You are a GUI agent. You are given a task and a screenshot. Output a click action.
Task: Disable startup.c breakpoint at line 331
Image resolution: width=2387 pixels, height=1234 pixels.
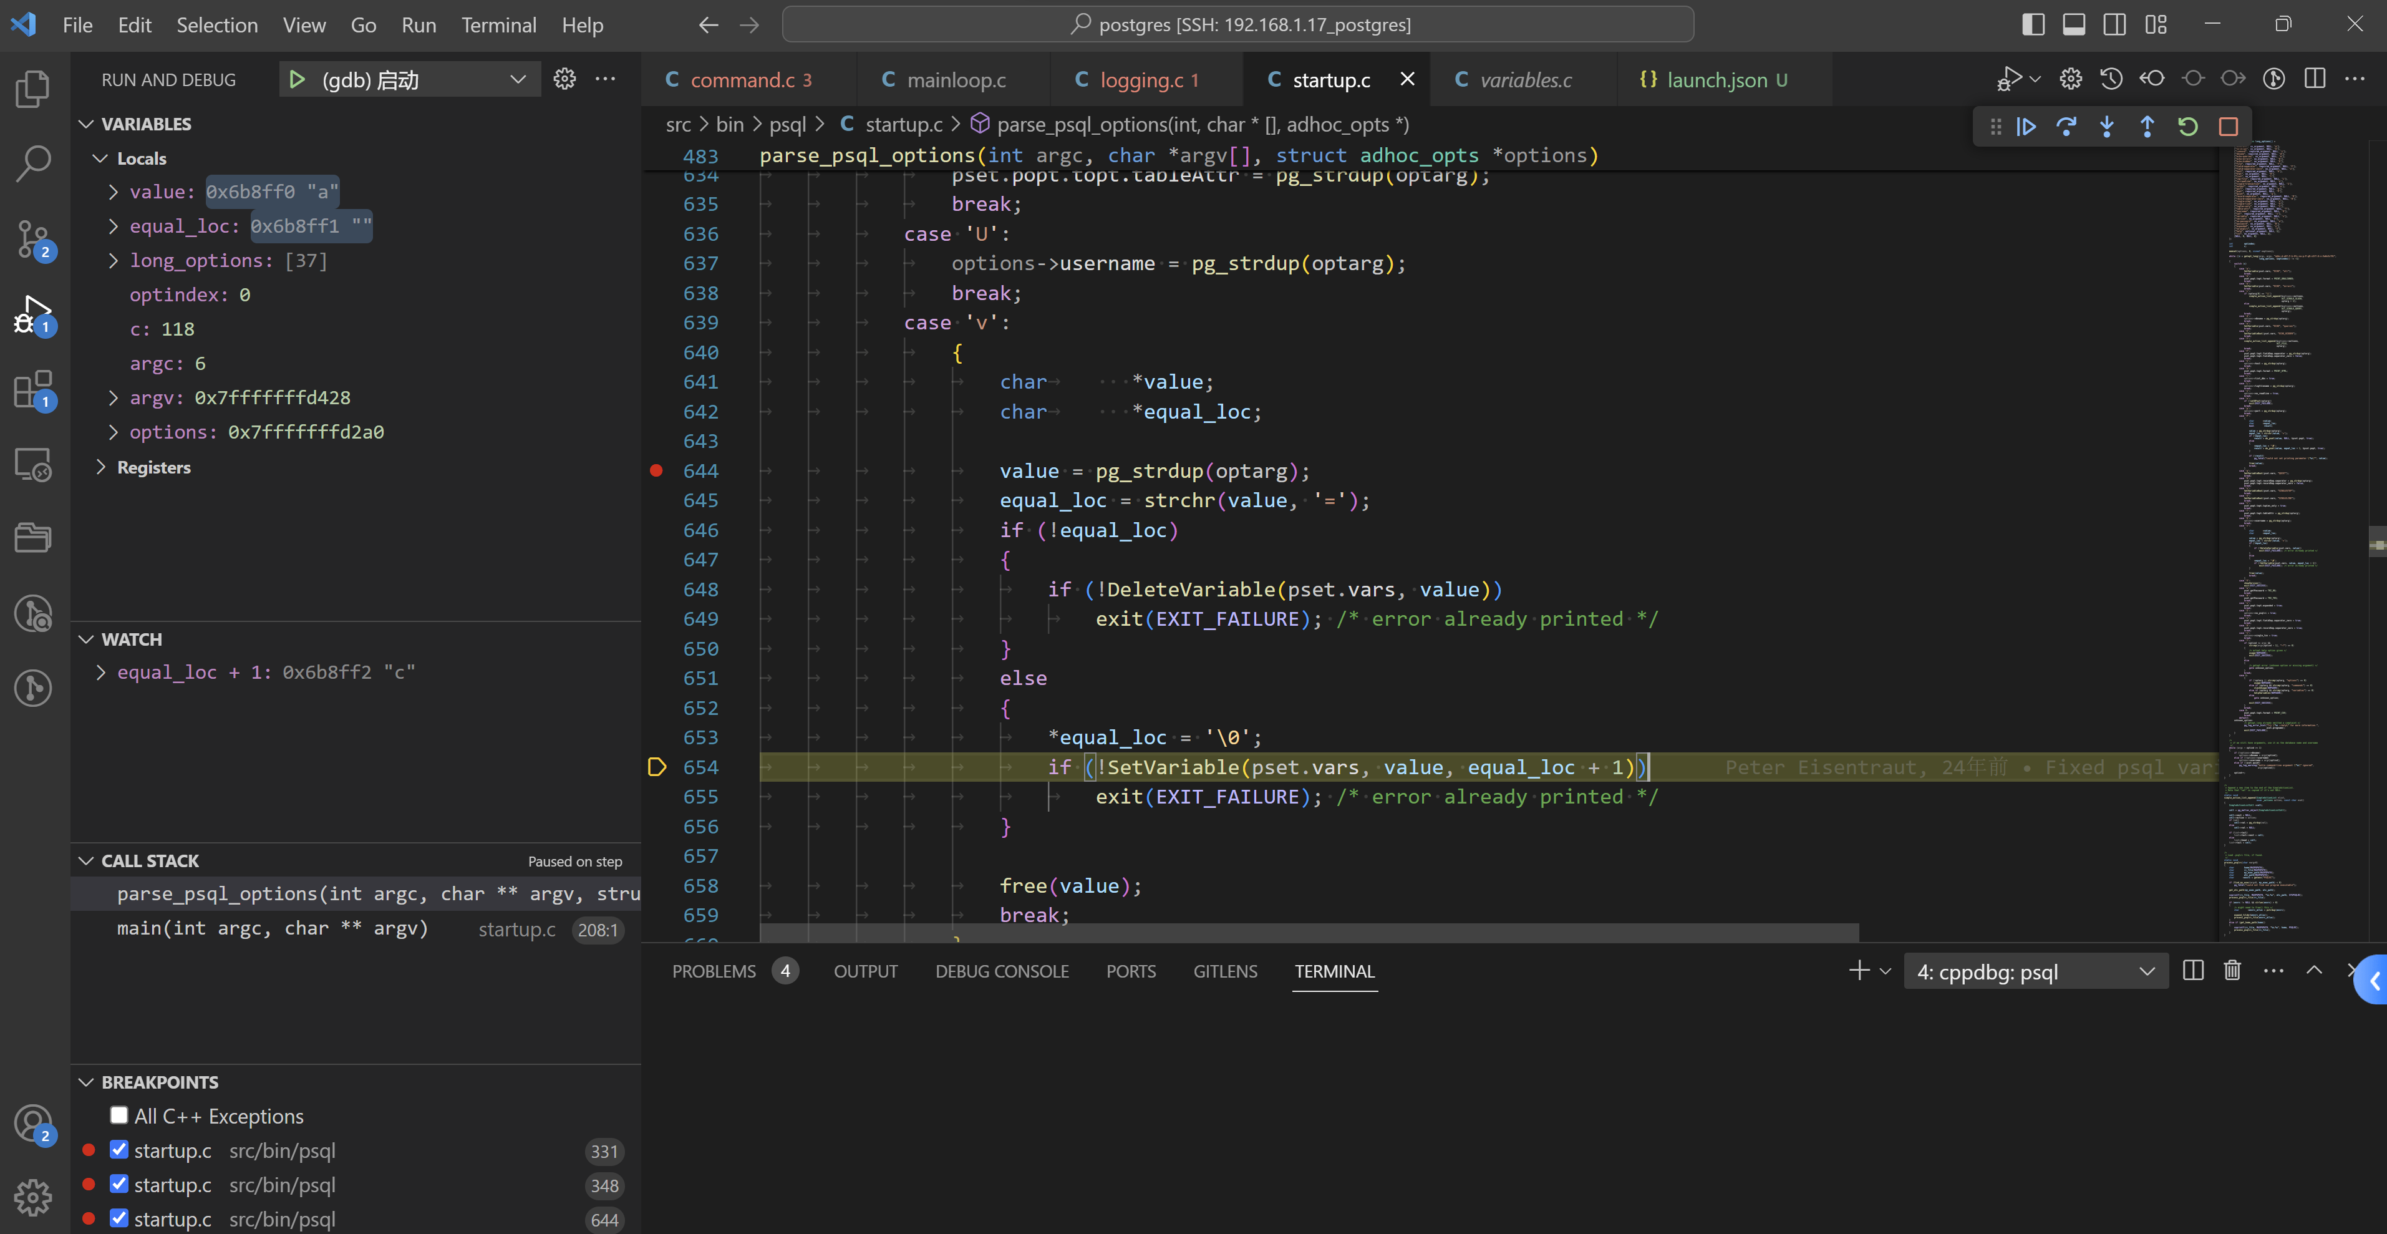(120, 1150)
